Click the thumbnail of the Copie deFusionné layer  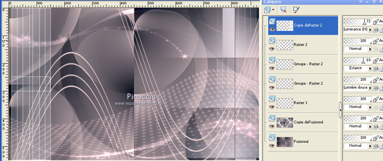pos(285,123)
